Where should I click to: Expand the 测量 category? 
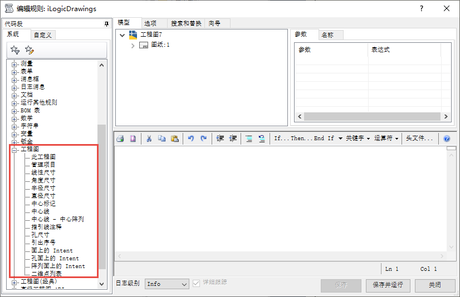pyautogui.click(x=14, y=65)
